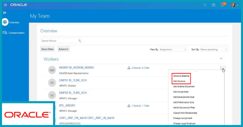The height and width of the screenshot is (127, 243).
Task: Click the magnifier in Search Person field
Action: (x=80, y=41)
